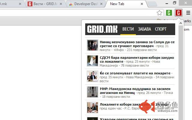Minimize the Chrome window

point(167,3)
